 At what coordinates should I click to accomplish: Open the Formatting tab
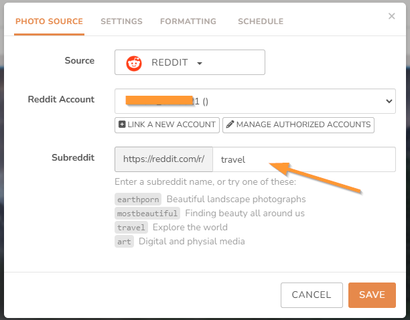point(188,21)
